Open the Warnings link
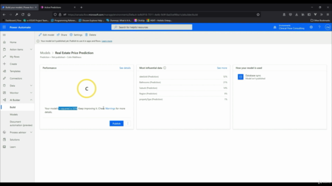 (x=110, y=109)
